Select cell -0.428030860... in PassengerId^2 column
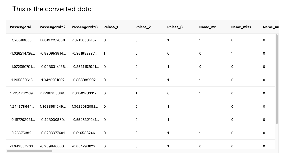Screen dimensions: 286x158 point(53,120)
